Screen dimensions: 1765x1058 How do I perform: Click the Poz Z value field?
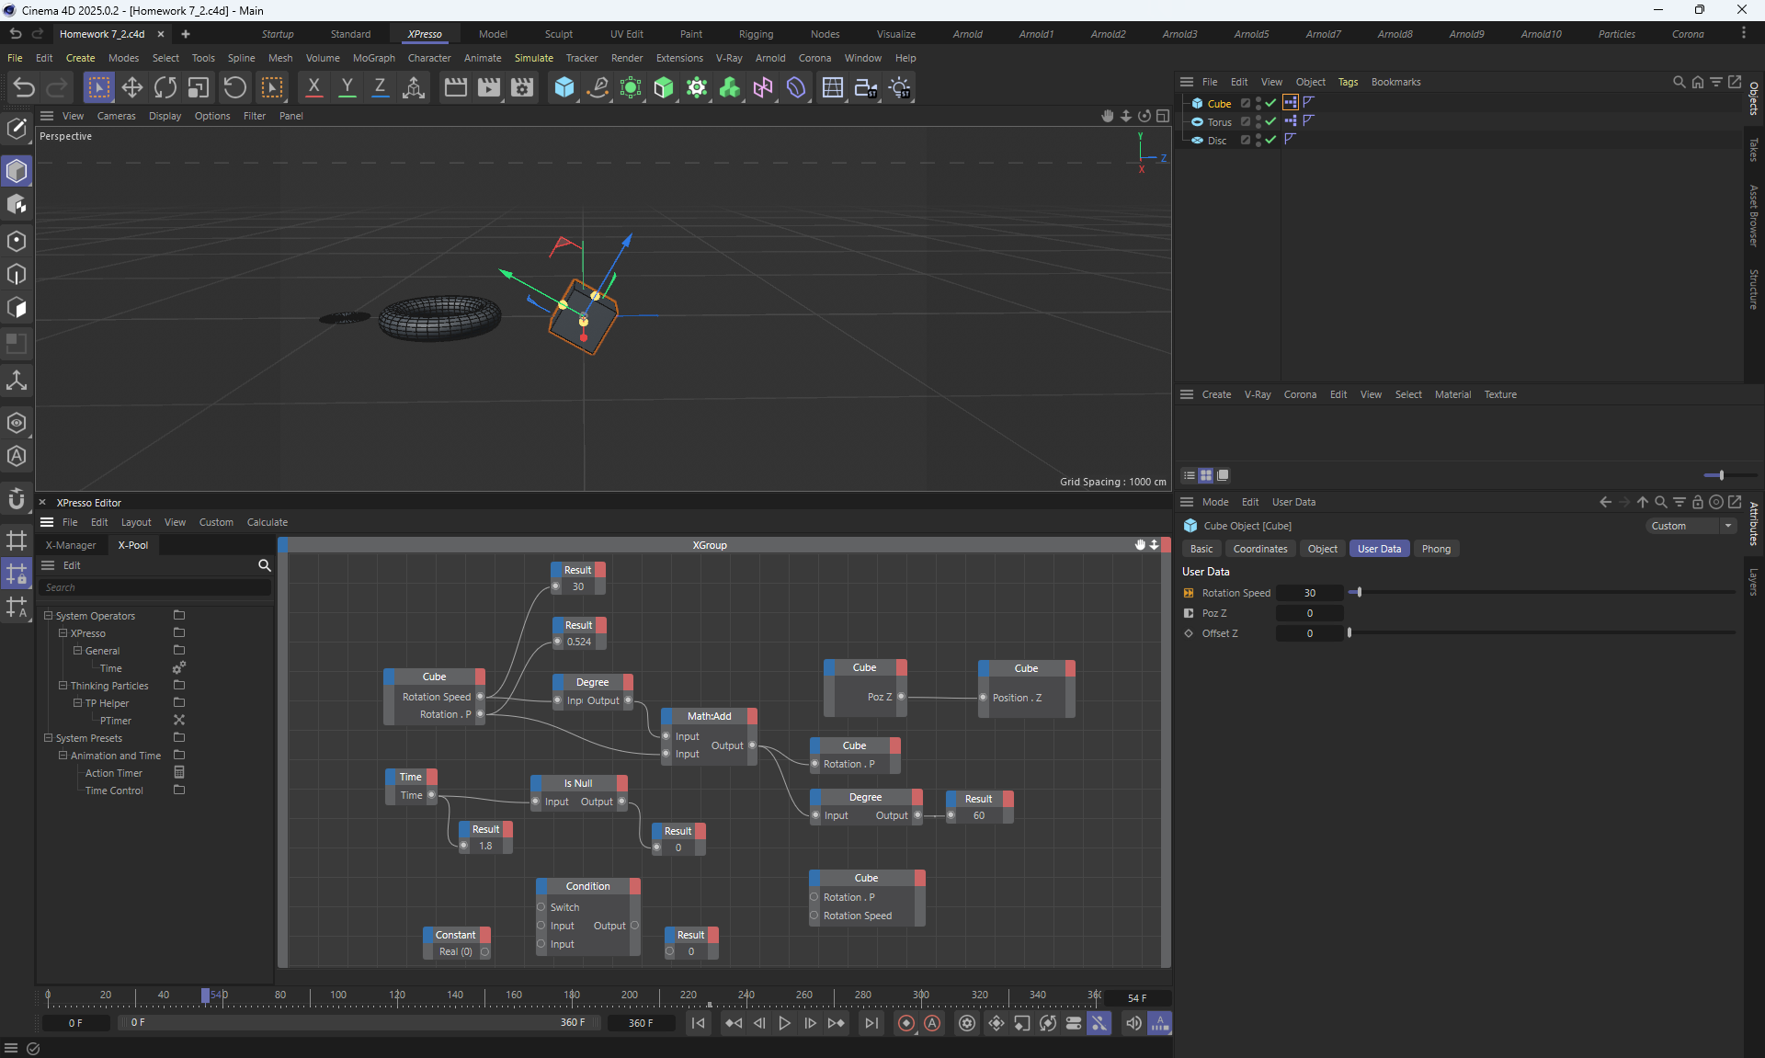(x=1309, y=613)
